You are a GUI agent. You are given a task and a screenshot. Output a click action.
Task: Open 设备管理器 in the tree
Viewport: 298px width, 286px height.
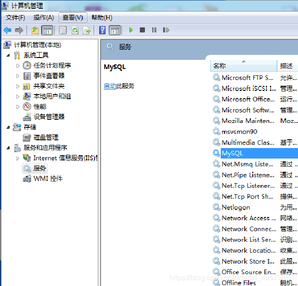click(49, 117)
